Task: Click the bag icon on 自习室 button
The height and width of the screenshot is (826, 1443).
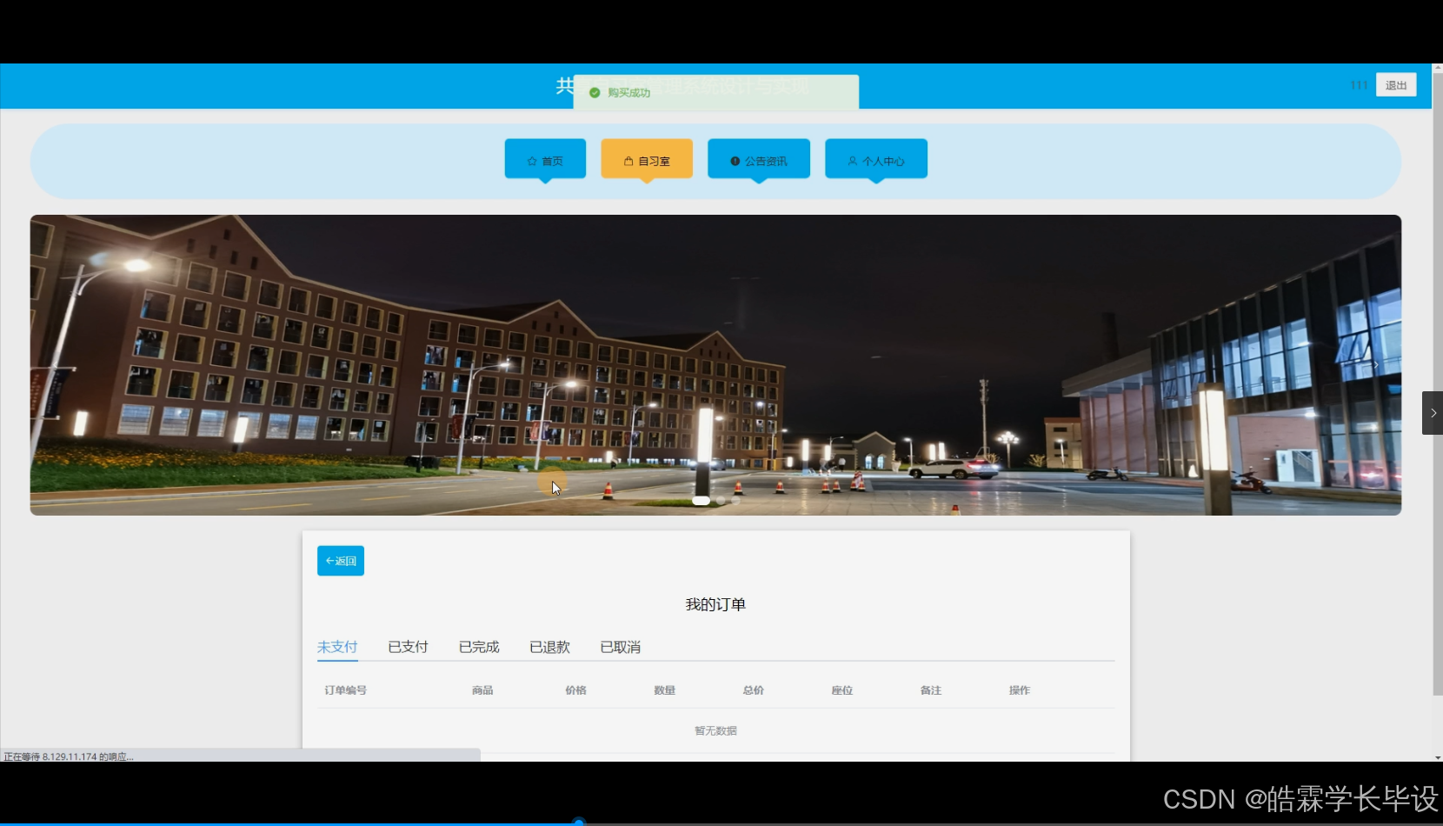Action: (x=628, y=161)
